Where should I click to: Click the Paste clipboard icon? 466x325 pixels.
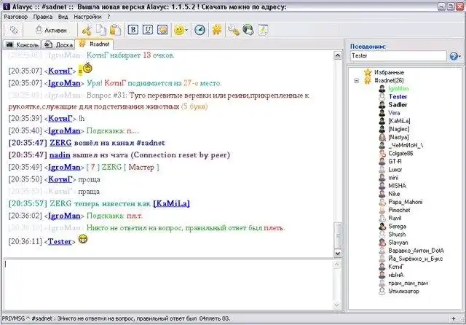point(115,30)
